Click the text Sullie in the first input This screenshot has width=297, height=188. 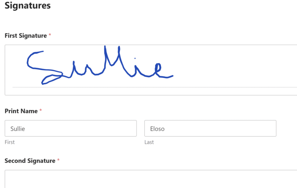coord(18,129)
